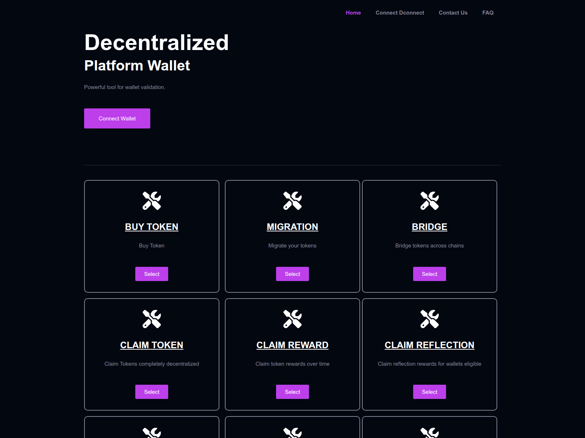Select the Claim Token option

[152, 392]
